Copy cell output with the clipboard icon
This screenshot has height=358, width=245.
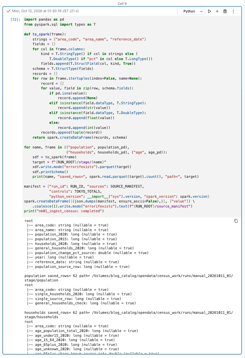236,221
